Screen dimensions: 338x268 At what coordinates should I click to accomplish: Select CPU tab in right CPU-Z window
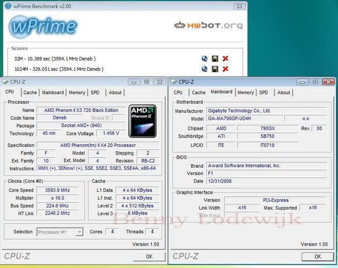178,92
